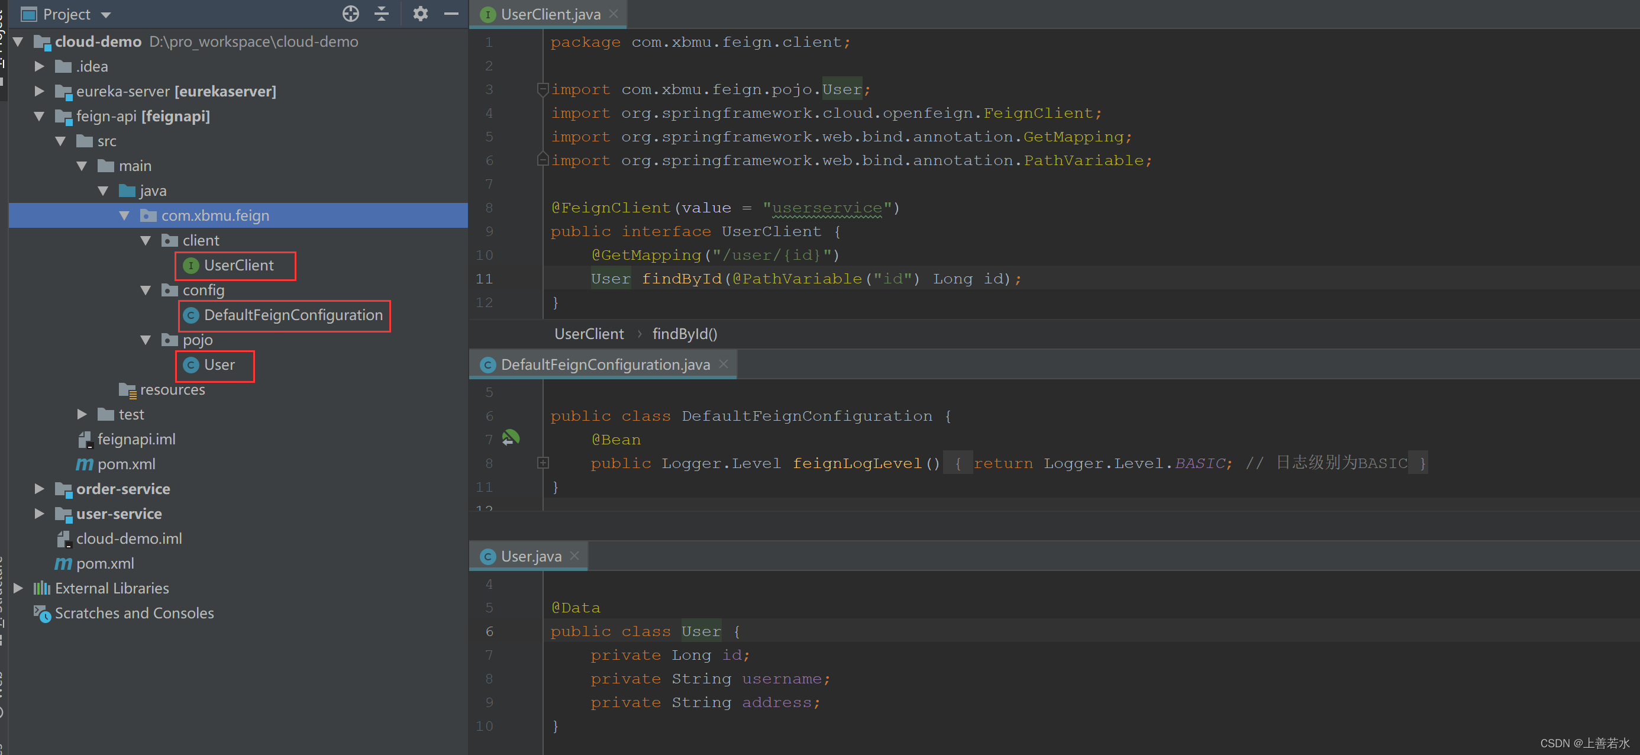This screenshot has width=1640, height=755.
Task: Click the External Libraries icon
Action: coord(42,588)
